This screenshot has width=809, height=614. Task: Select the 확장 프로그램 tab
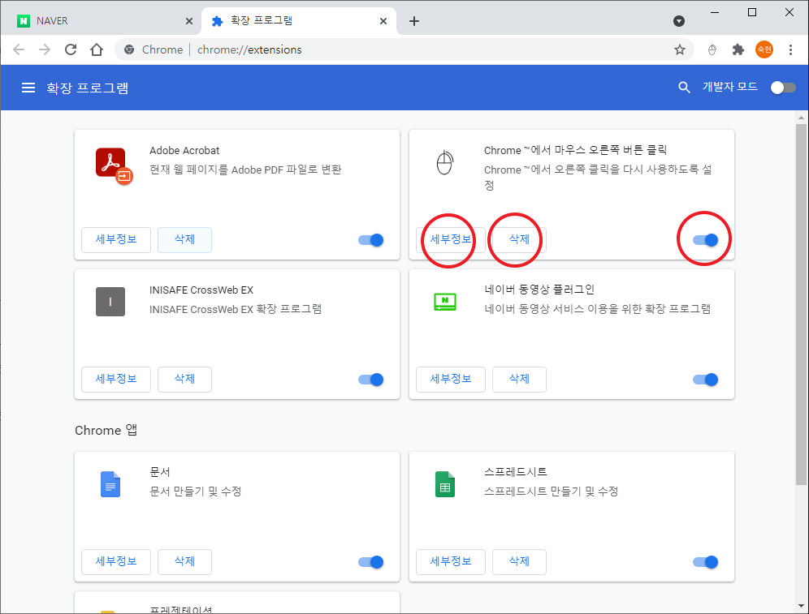[299, 21]
